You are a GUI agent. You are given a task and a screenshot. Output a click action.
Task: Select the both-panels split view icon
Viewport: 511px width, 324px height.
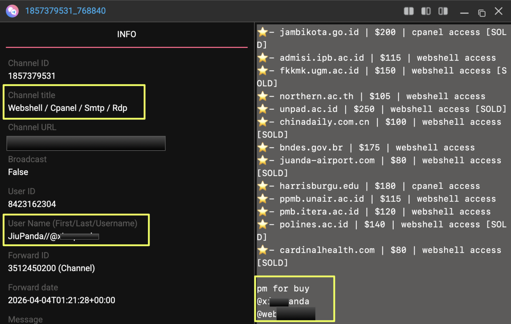click(x=409, y=11)
